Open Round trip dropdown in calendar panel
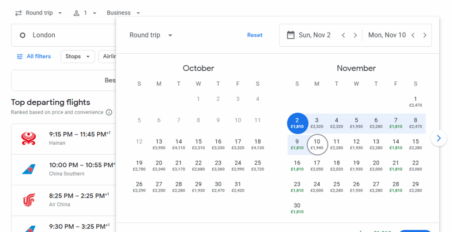Image resolution: width=452 pixels, height=232 pixels. click(x=151, y=35)
